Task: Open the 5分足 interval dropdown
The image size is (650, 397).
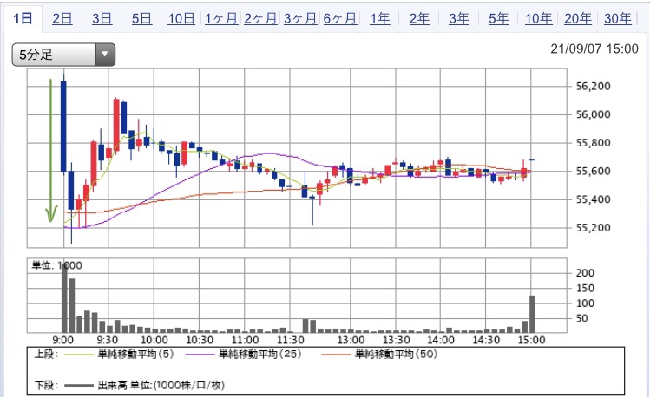Action: pos(63,55)
